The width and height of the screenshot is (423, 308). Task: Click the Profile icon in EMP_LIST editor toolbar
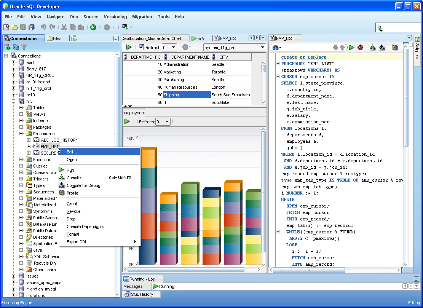395,48
